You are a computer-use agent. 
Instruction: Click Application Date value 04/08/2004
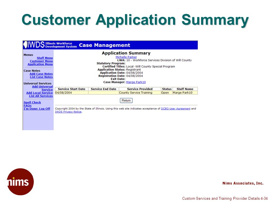[134, 73]
